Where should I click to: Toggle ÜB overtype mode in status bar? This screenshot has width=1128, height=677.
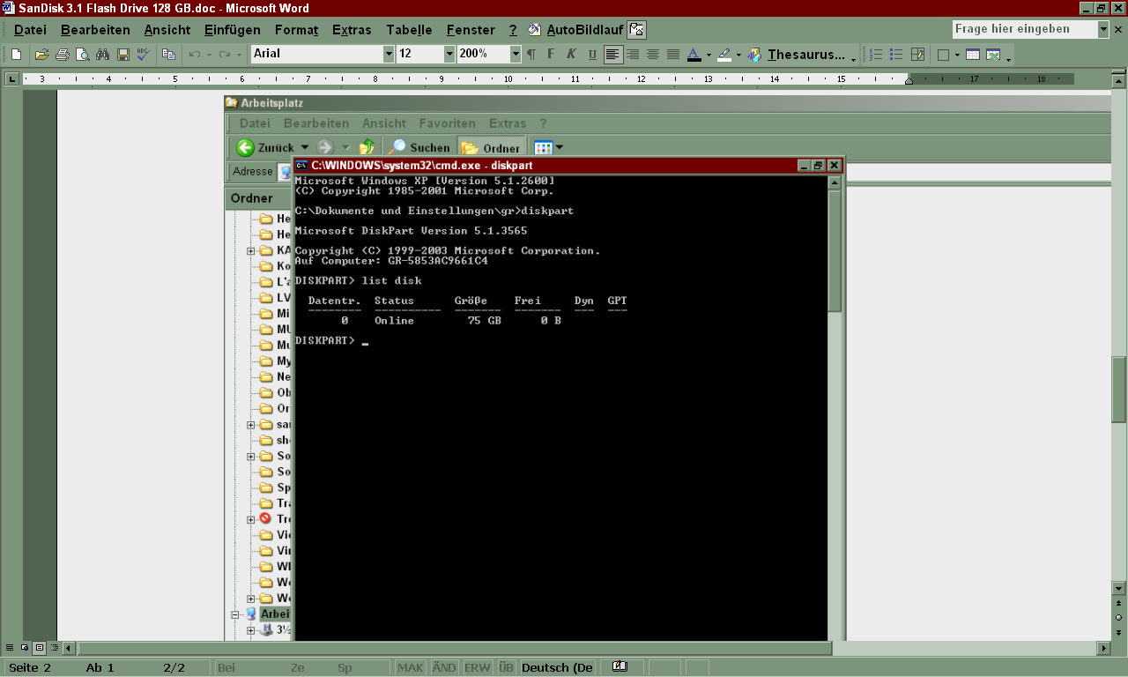pyautogui.click(x=507, y=667)
